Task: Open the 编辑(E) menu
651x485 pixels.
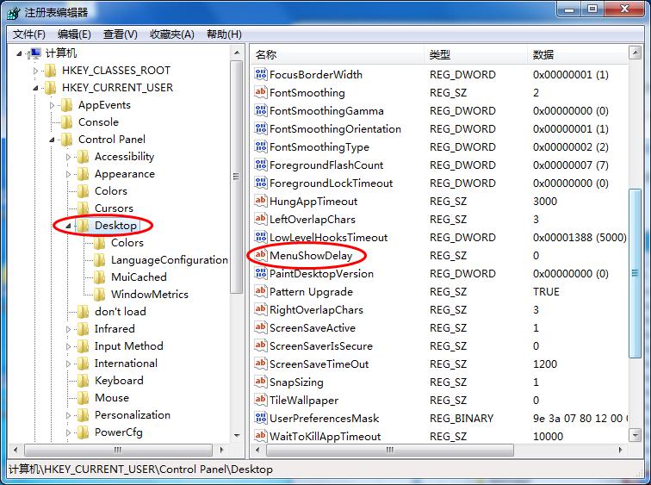Action: coord(74,34)
